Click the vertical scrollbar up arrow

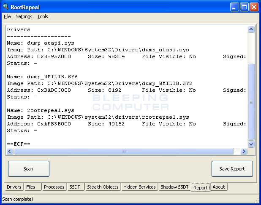(x=251, y=29)
